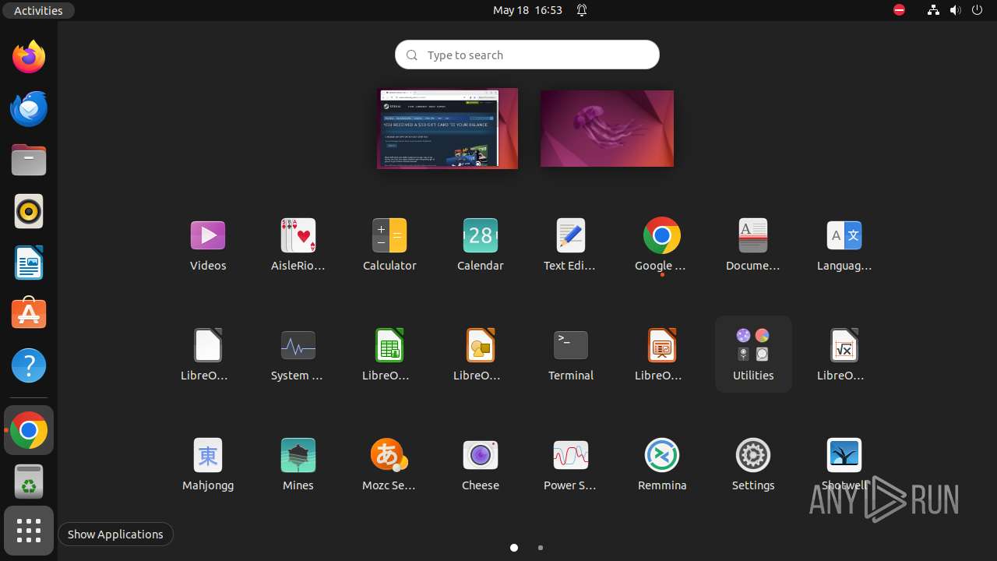Viewport: 997px width, 561px height.
Task: Open the network status icon
Action: coord(933,10)
